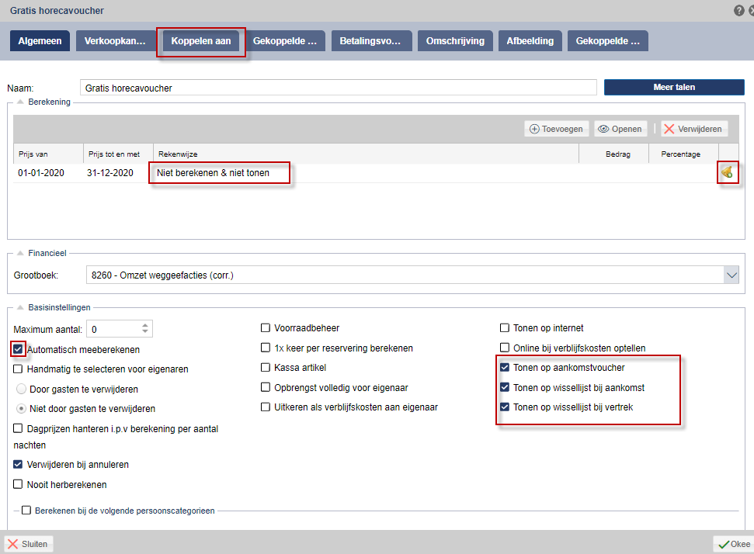
Task: Decrease the Maximum aantal value
Action: pos(145,331)
